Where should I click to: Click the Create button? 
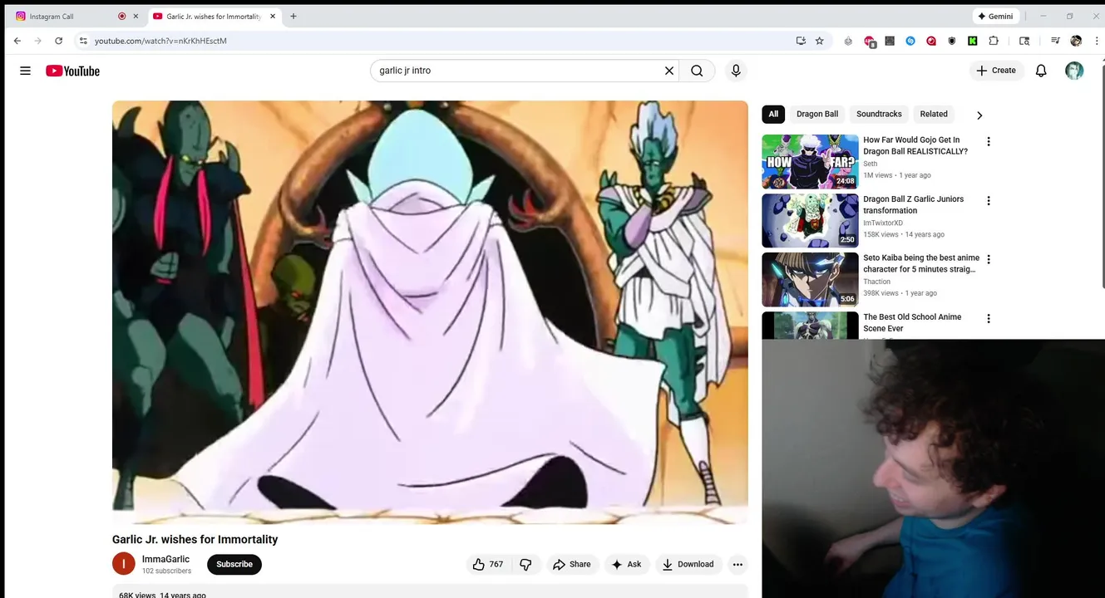pyautogui.click(x=996, y=71)
